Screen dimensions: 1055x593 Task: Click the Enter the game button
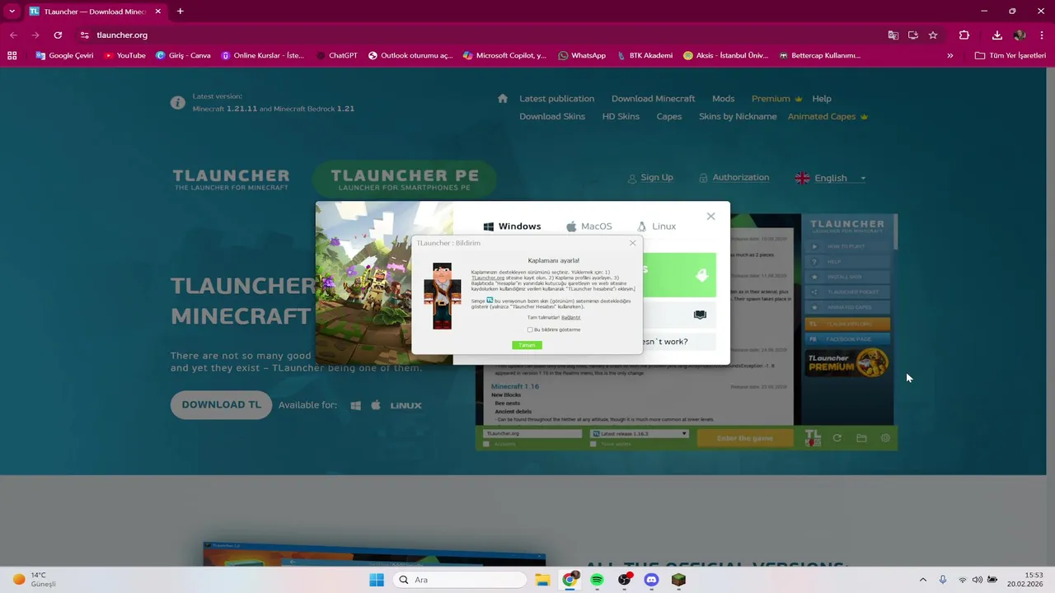click(745, 438)
